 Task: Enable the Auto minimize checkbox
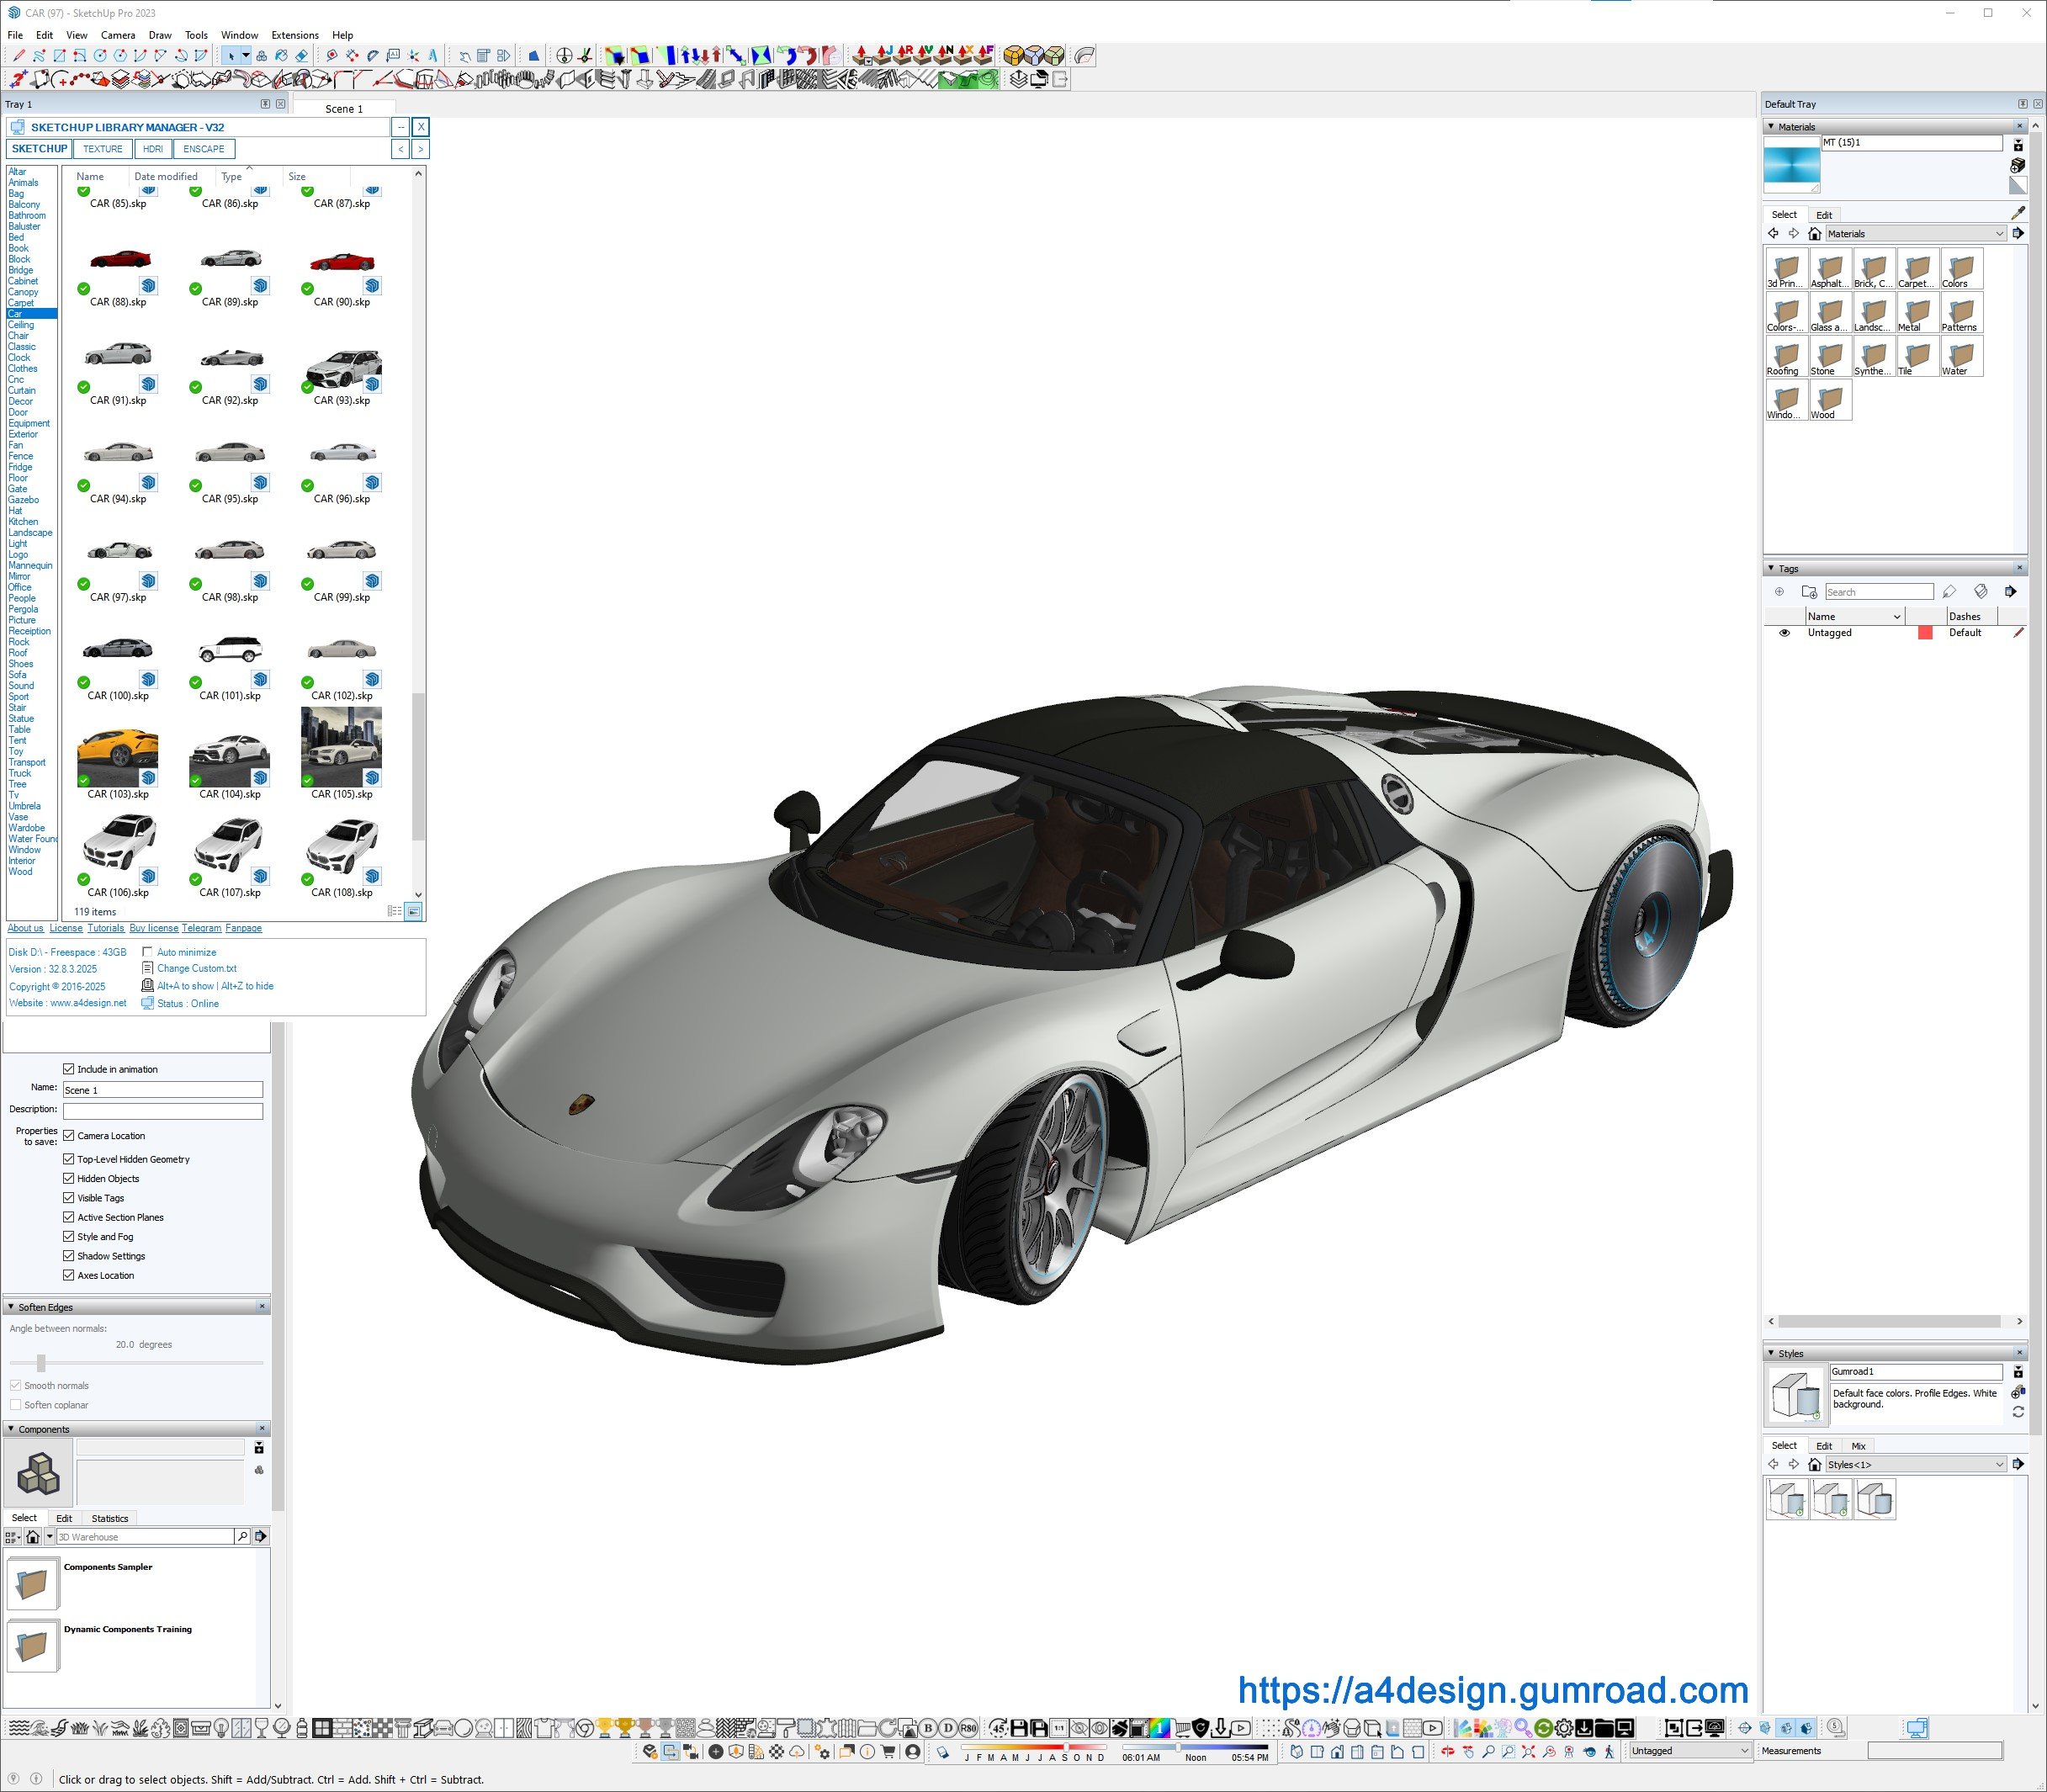[148, 952]
